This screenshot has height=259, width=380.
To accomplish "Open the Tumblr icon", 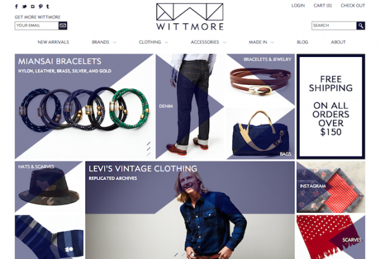I will click(x=47, y=6).
